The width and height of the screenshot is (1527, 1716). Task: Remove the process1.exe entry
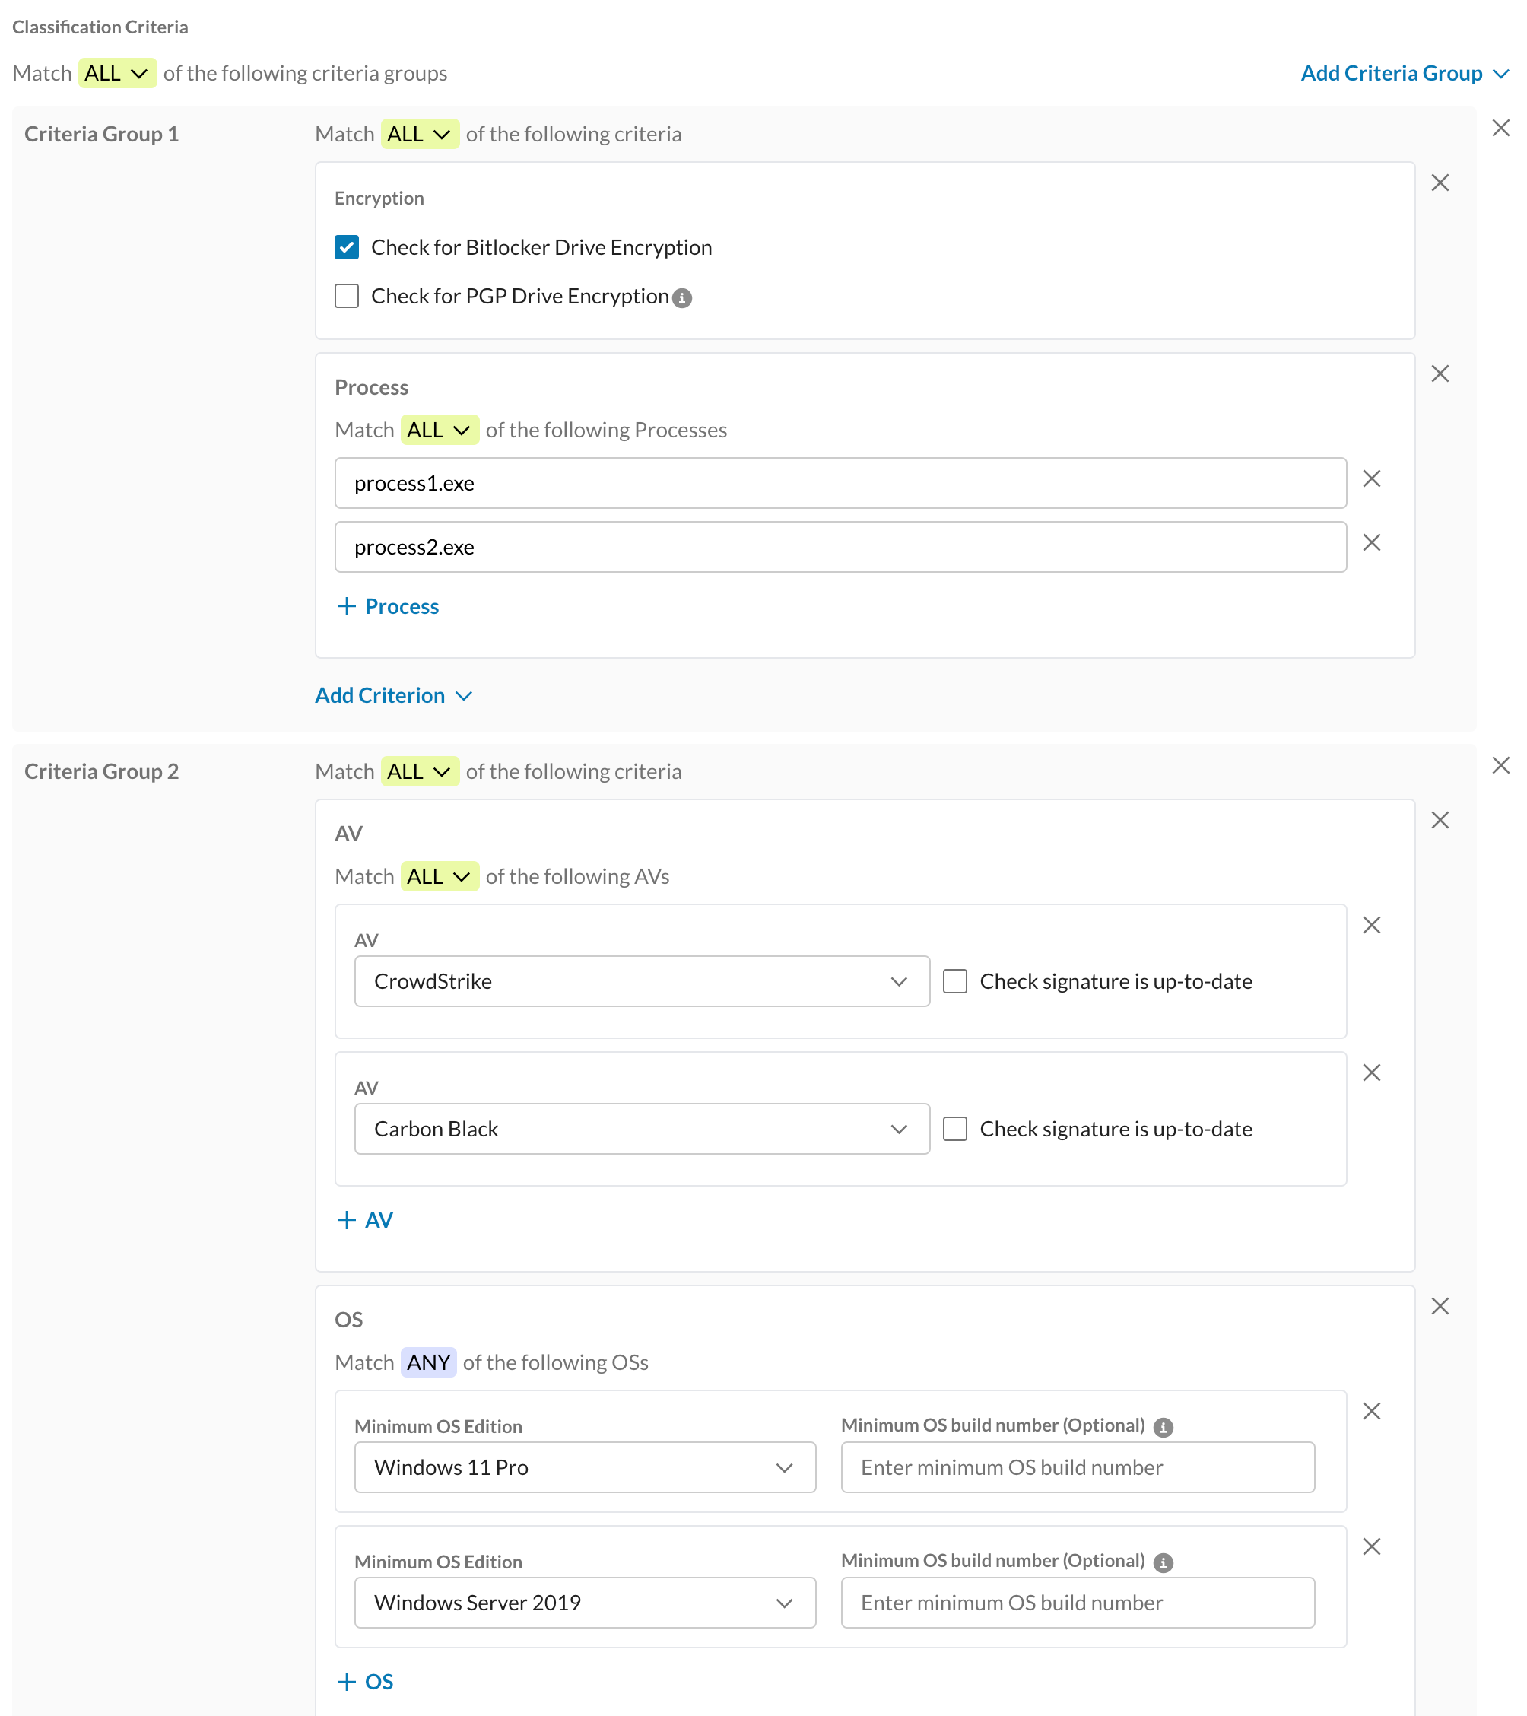pyautogui.click(x=1372, y=478)
